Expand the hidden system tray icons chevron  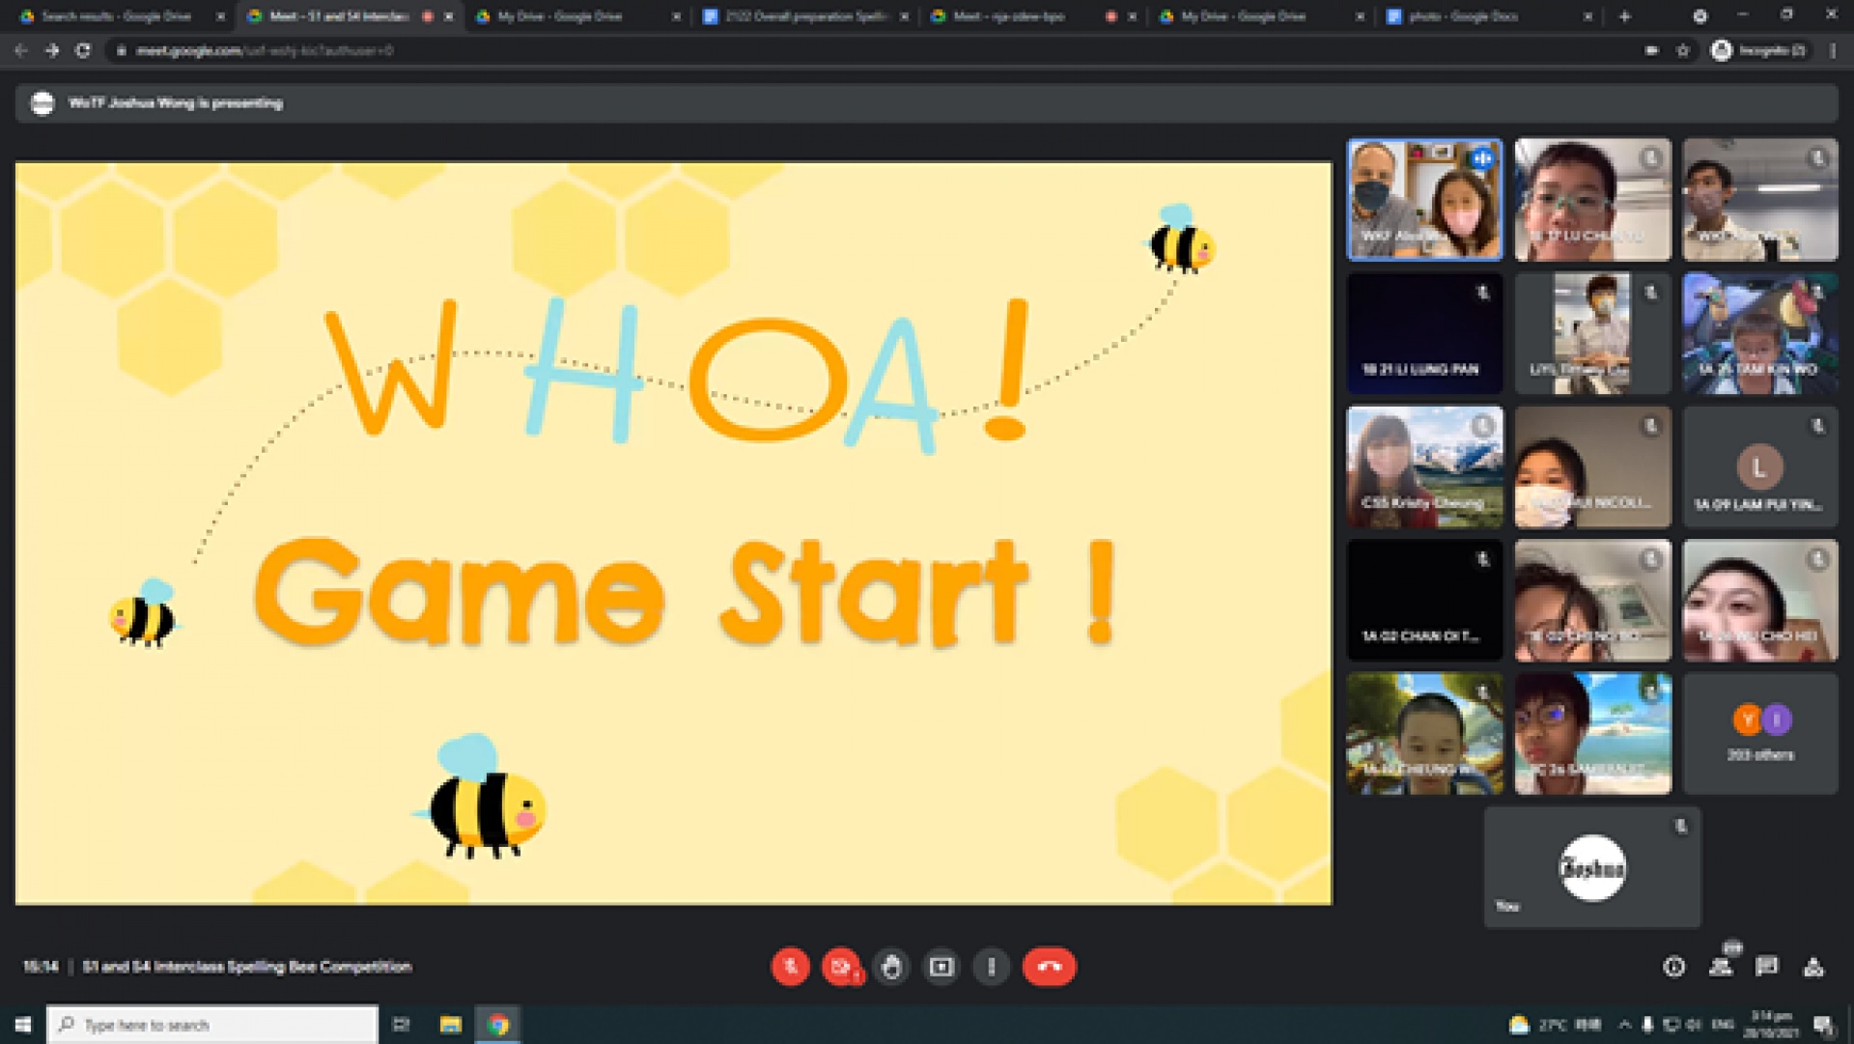1624,1025
